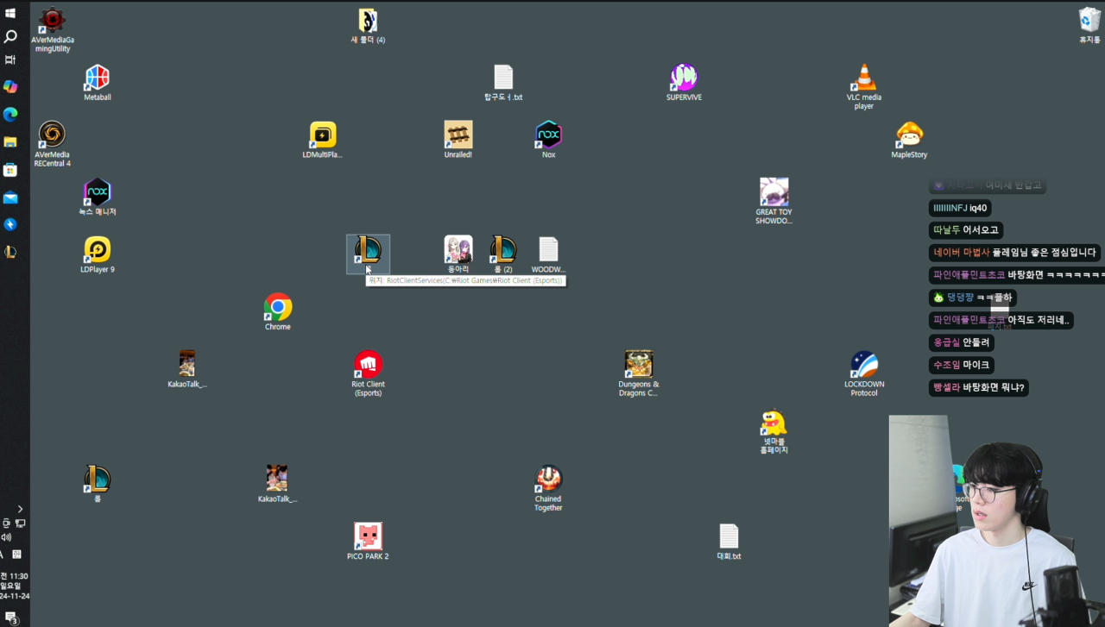This screenshot has width=1105, height=627.
Task: Click the 응급실 안틀려 chat message
Action: [x=961, y=342]
